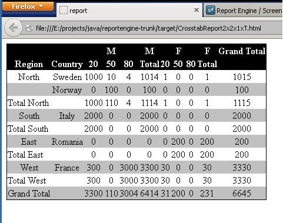Image resolution: width=283 pixels, height=223 pixels.
Task: Click the Grand Total row label
Action: (x=29, y=194)
